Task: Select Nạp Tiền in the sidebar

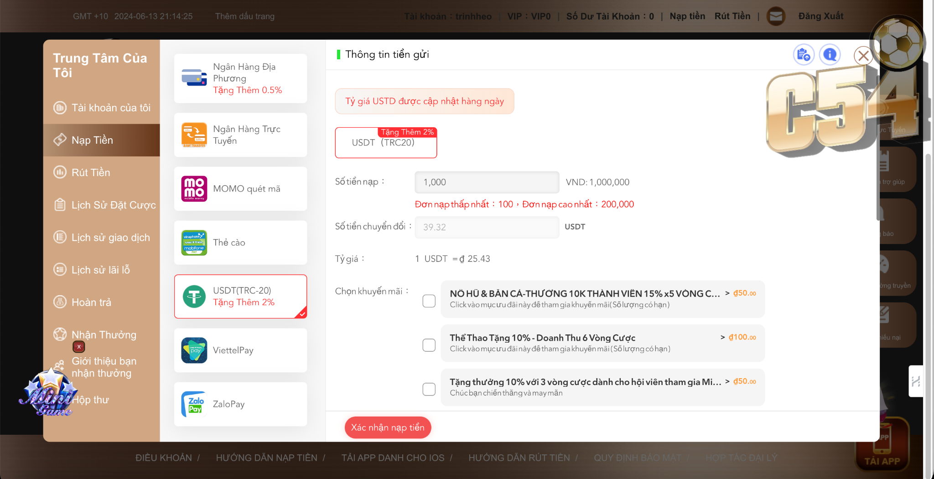Action: point(101,140)
